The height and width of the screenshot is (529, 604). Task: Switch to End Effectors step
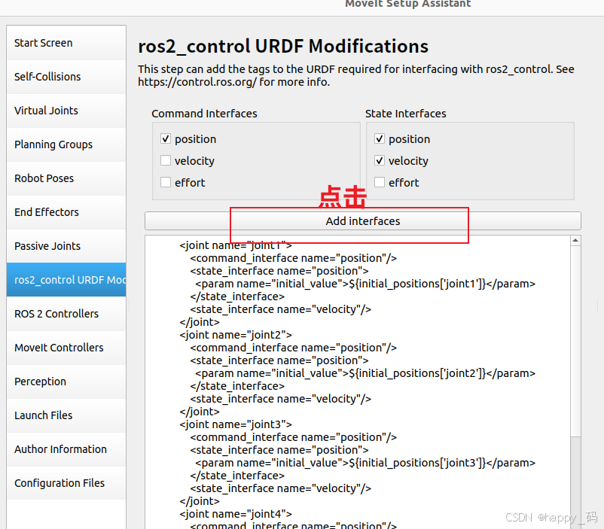point(66,212)
